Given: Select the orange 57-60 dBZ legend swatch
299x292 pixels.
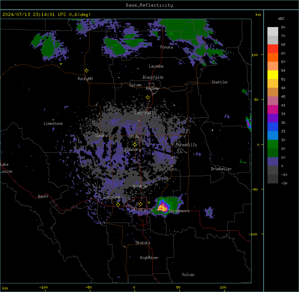Looking at the screenshot, I should (x=273, y=57).
